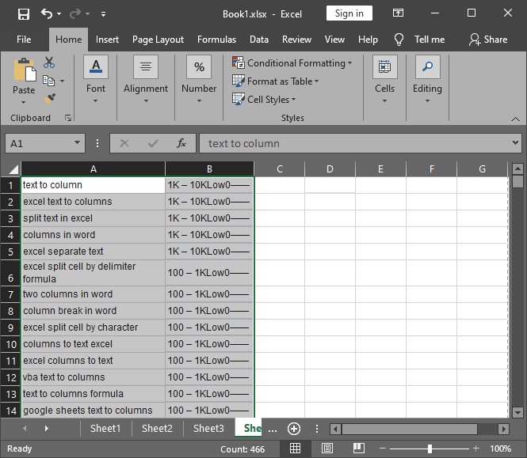Confirm entry with the check mark
Image resolution: width=527 pixels, height=458 pixels.
point(153,144)
